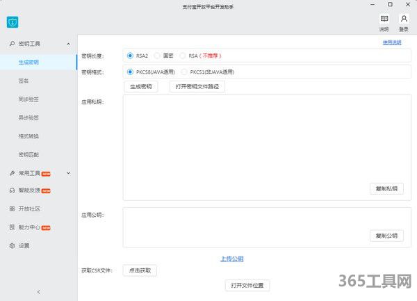
Task: Go to 格式转换 in sidebar
Action: 28,136
